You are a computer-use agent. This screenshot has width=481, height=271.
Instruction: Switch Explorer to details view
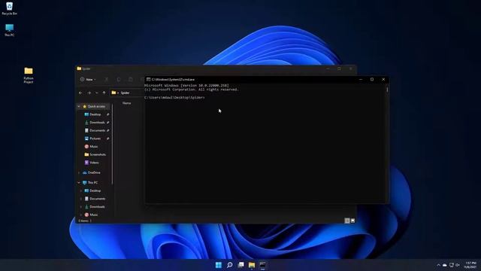[x=347, y=221]
